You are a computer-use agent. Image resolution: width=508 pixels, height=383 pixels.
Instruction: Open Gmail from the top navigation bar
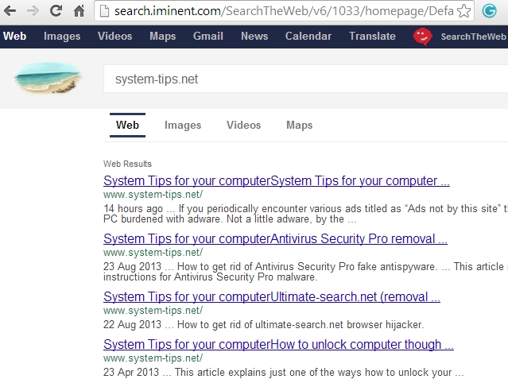pos(207,37)
